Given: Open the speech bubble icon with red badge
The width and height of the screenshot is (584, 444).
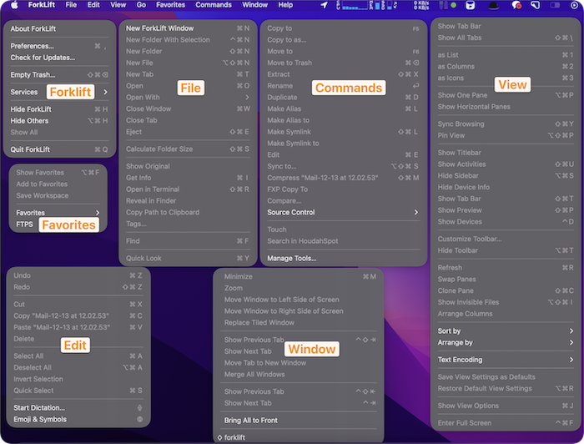Looking at the screenshot, I should pos(516,5).
